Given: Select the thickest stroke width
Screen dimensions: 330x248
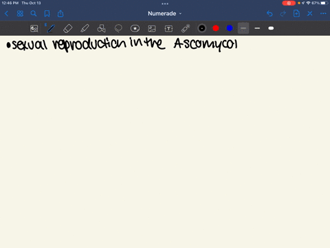Looking at the screenshot, I should (271, 28).
